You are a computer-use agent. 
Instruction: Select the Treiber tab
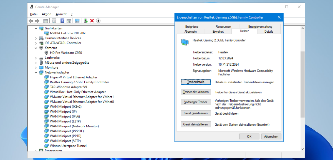(244, 31)
